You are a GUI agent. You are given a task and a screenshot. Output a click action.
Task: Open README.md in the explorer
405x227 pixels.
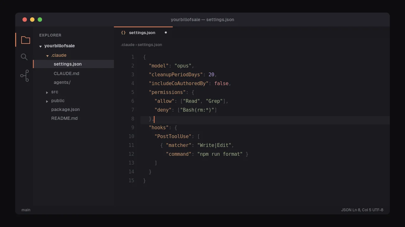coord(64,118)
